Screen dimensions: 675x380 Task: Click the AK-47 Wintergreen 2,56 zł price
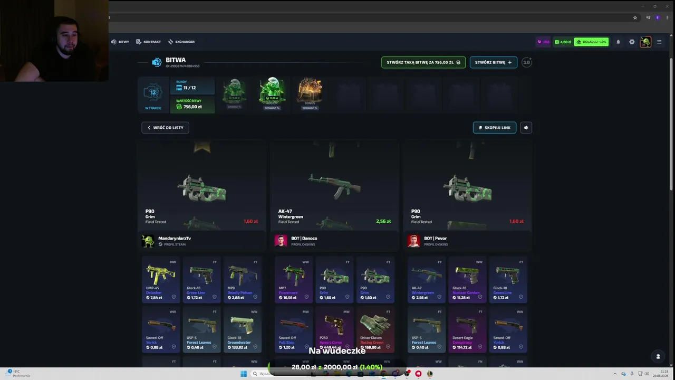(x=383, y=221)
